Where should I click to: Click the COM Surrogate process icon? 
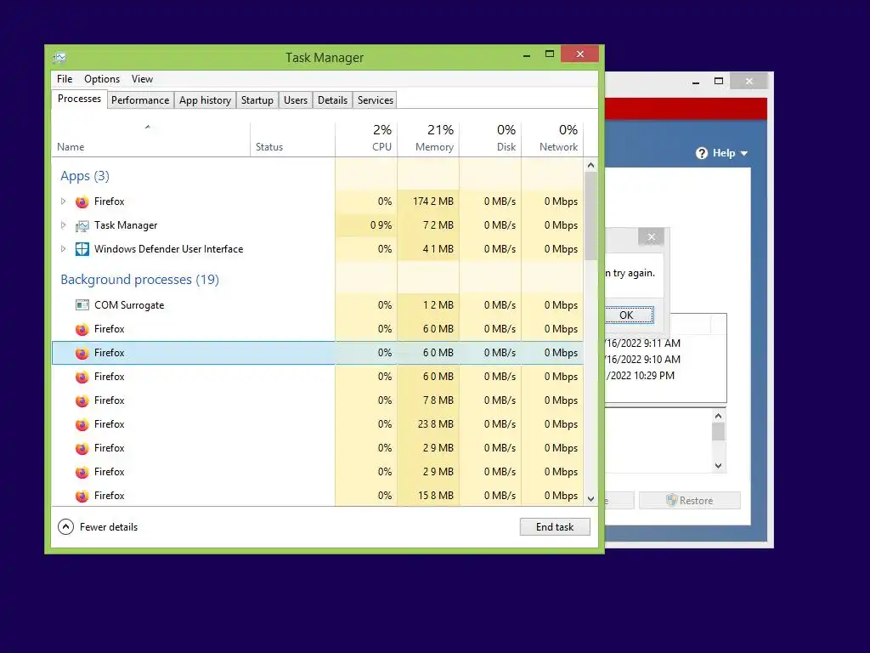pos(82,305)
